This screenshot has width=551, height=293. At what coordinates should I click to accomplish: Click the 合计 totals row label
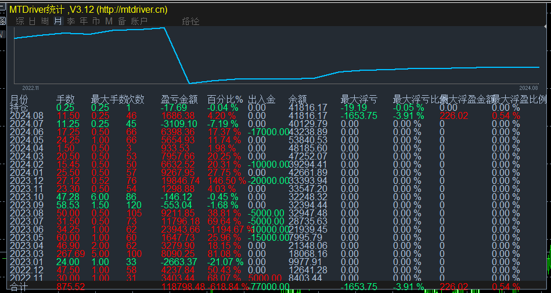click(19, 287)
